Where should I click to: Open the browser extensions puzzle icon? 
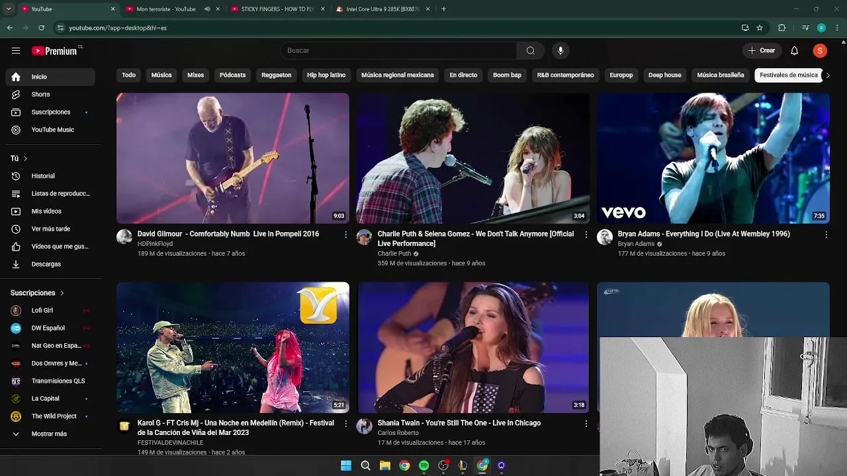pos(781,28)
